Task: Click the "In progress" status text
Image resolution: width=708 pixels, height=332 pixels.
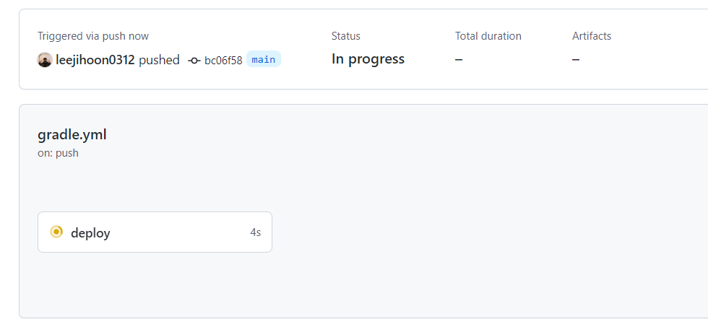Action: pyautogui.click(x=368, y=59)
